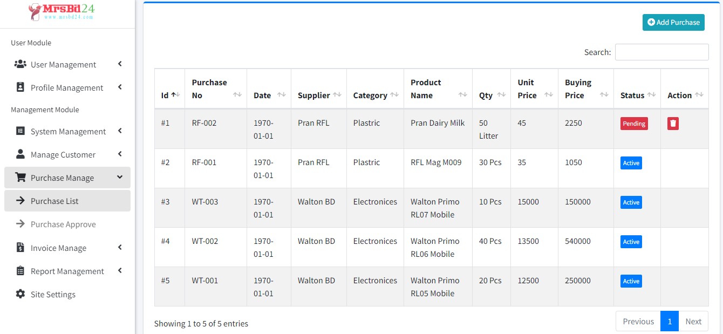This screenshot has height=334, width=723.
Task: Select the Report Management icon
Action: click(19, 271)
